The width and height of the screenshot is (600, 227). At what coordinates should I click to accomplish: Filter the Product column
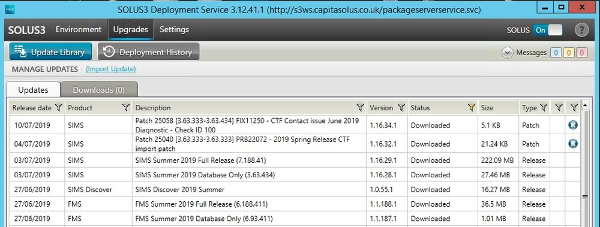click(125, 108)
